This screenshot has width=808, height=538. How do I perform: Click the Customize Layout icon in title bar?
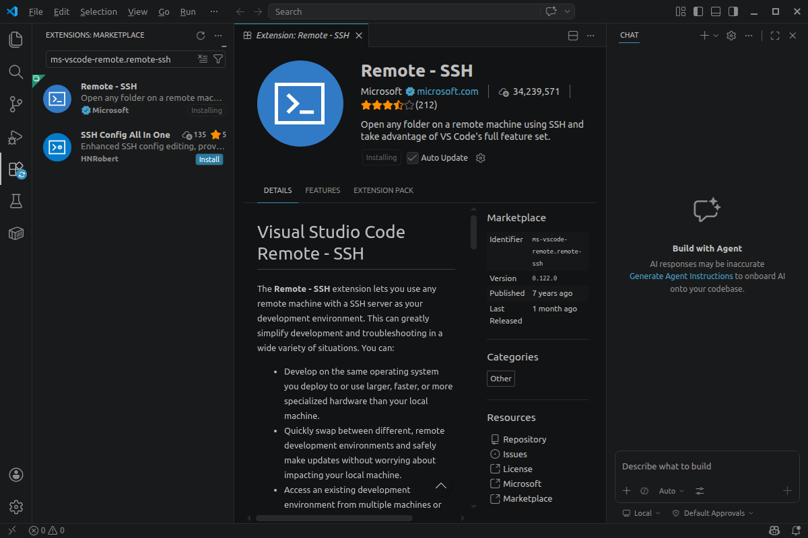[x=681, y=11]
